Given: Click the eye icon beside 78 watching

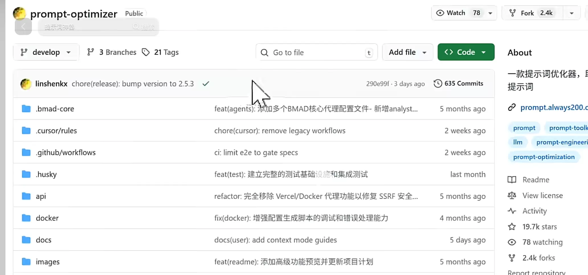Looking at the screenshot, I should pos(512,242).
